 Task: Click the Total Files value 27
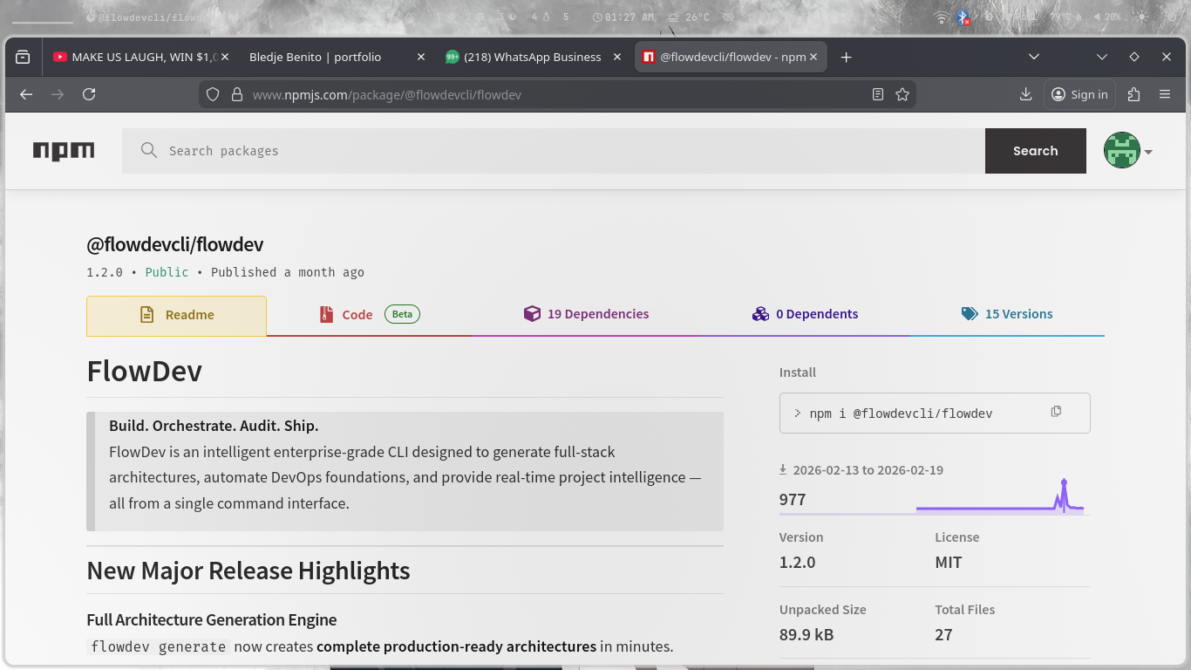pos(944,635)
